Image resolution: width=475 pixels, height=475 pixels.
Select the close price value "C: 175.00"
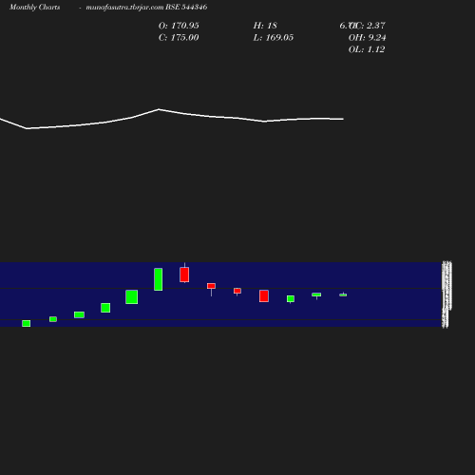tap(179, 38)
